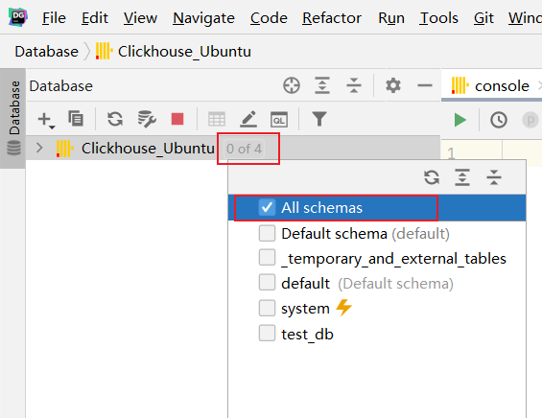Click the DataGrip application logo icon
Screen dimensions: 542x418
tap(18, 17)
